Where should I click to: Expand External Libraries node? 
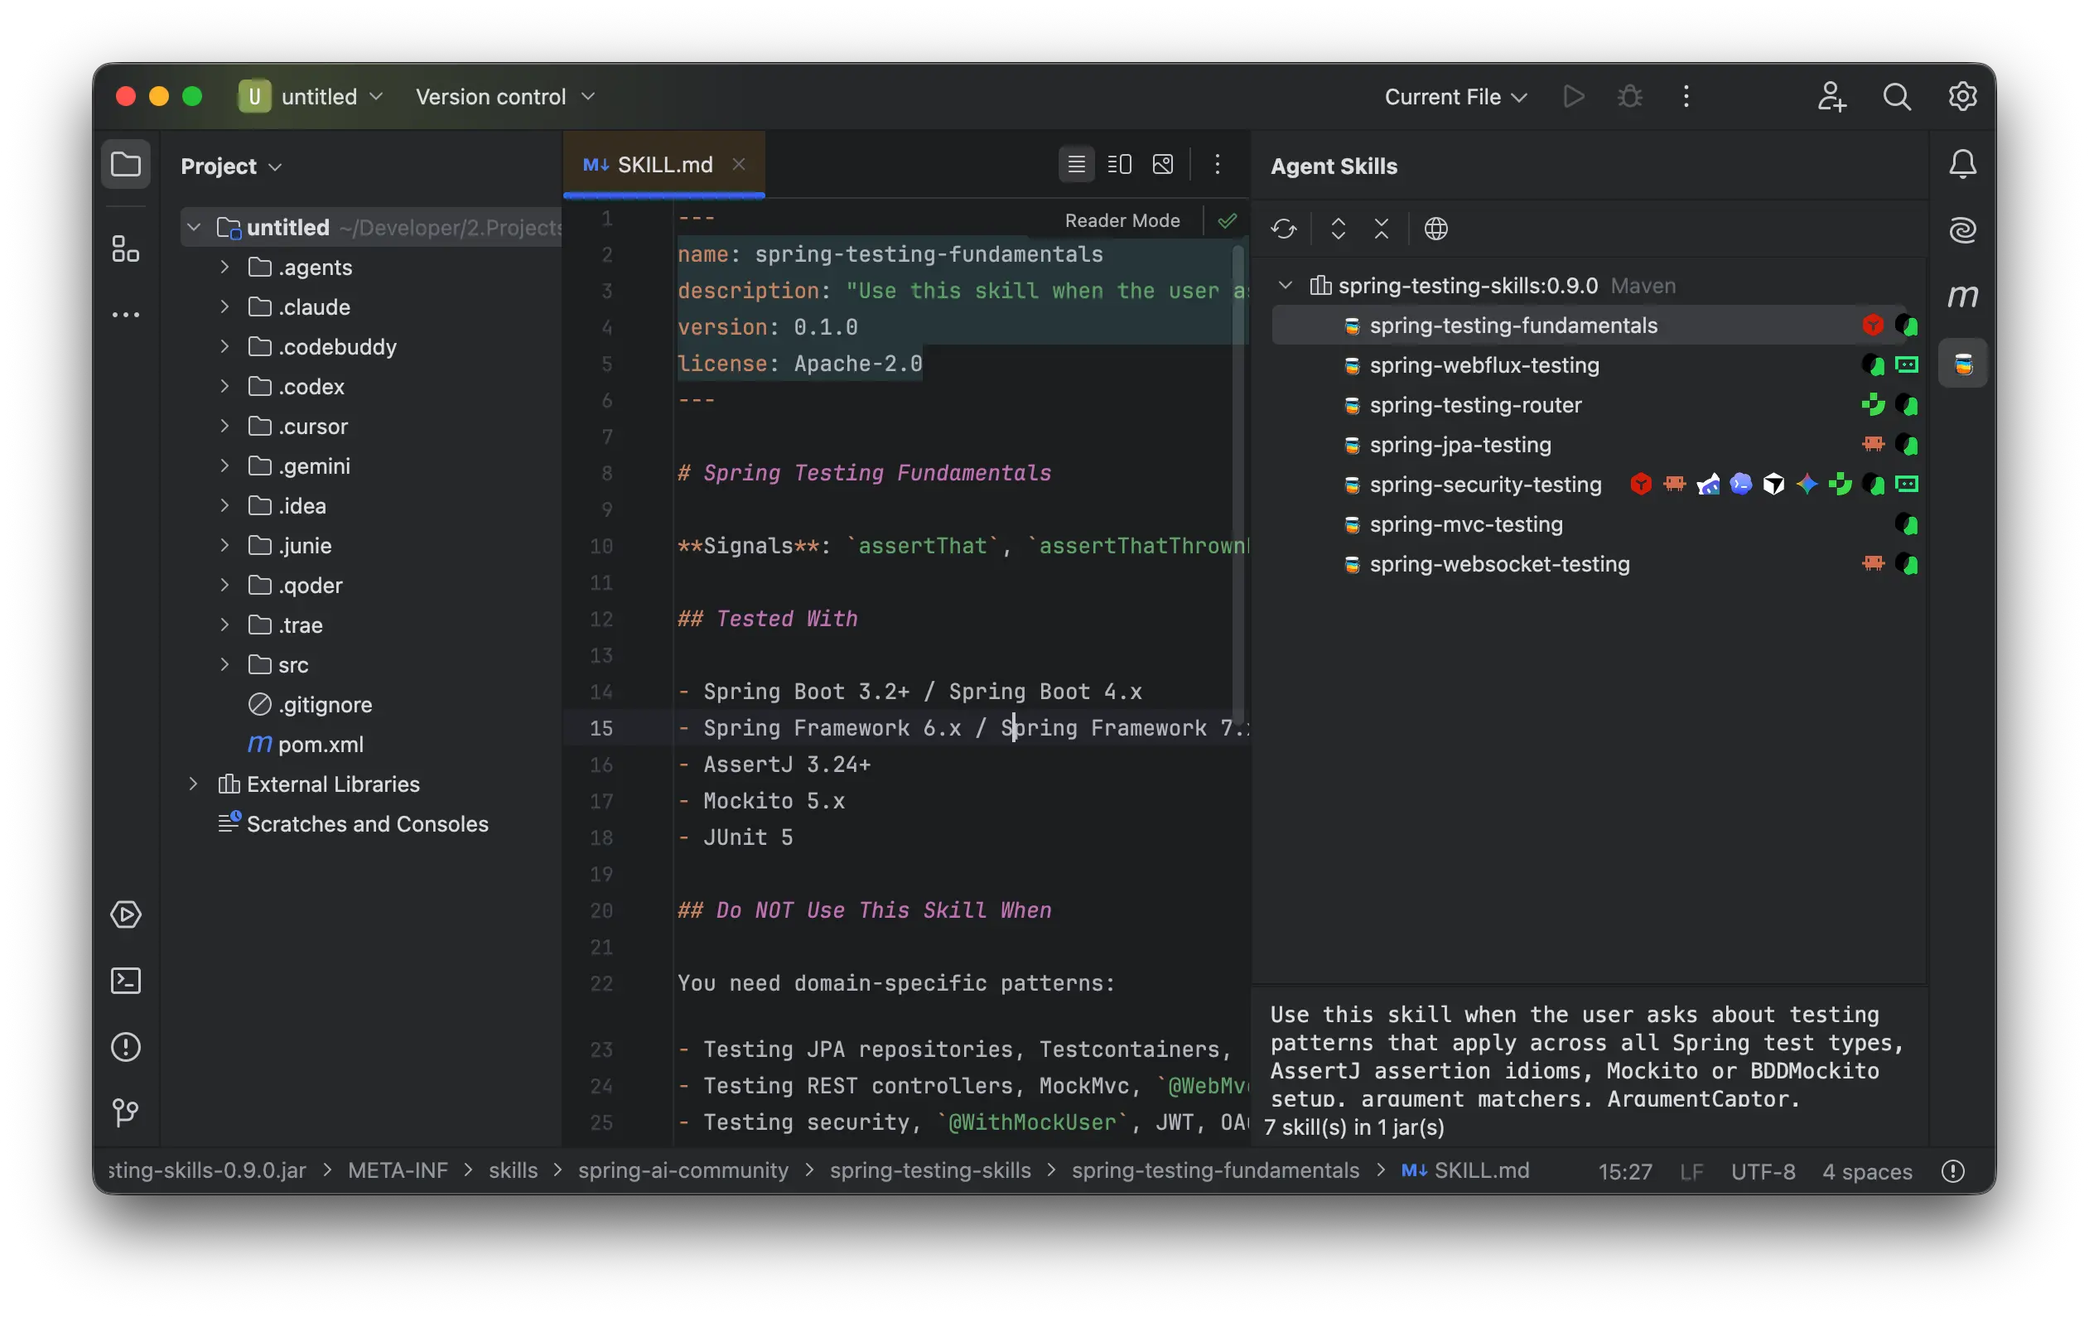194,784
